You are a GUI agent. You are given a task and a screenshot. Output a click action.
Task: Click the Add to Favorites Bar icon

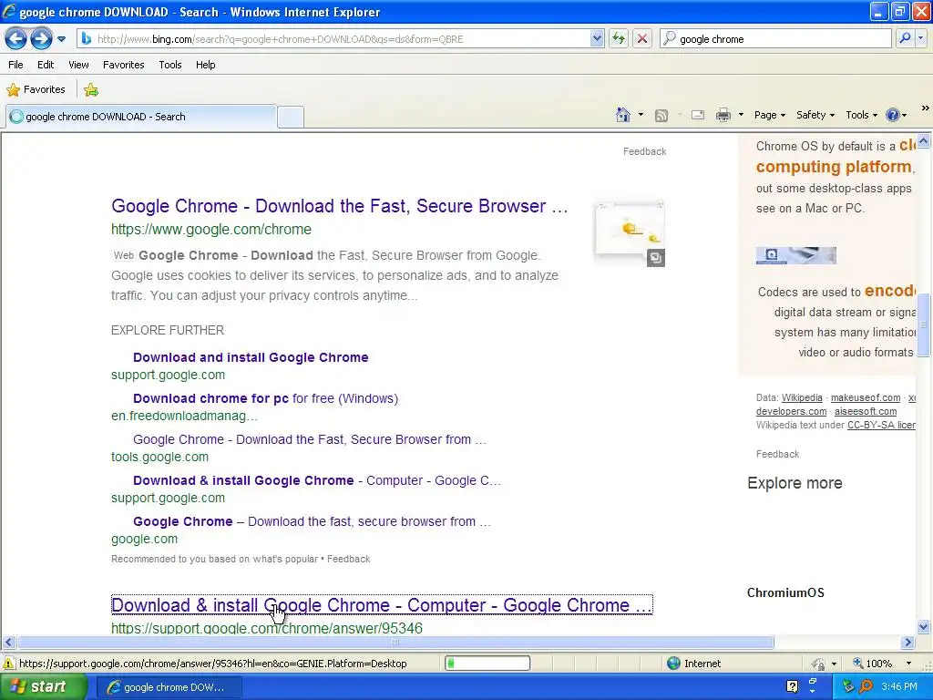tap(91, 90)
